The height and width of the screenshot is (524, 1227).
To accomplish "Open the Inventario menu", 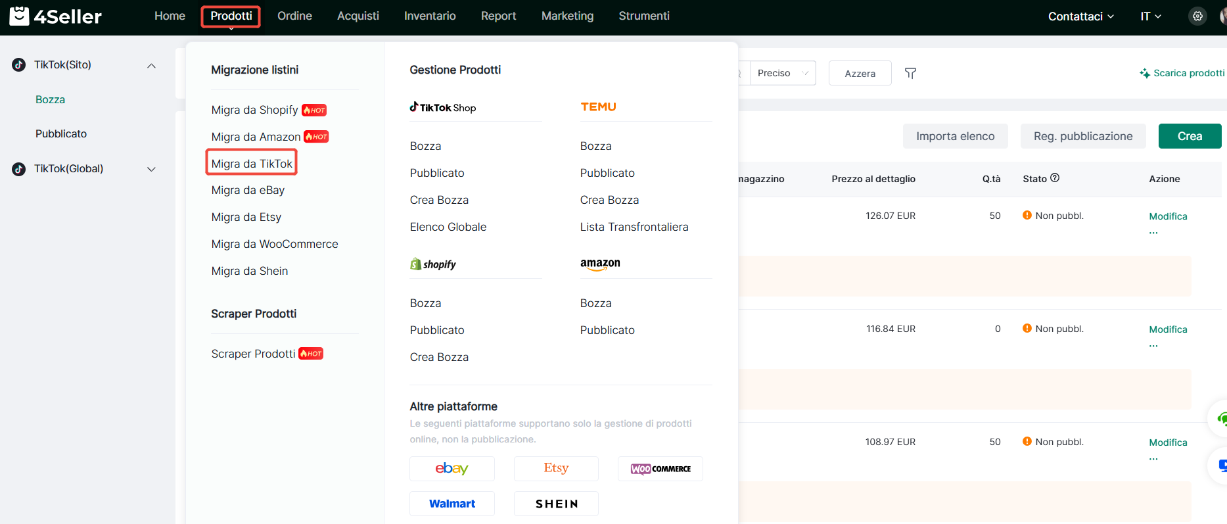I will [430, 16].
